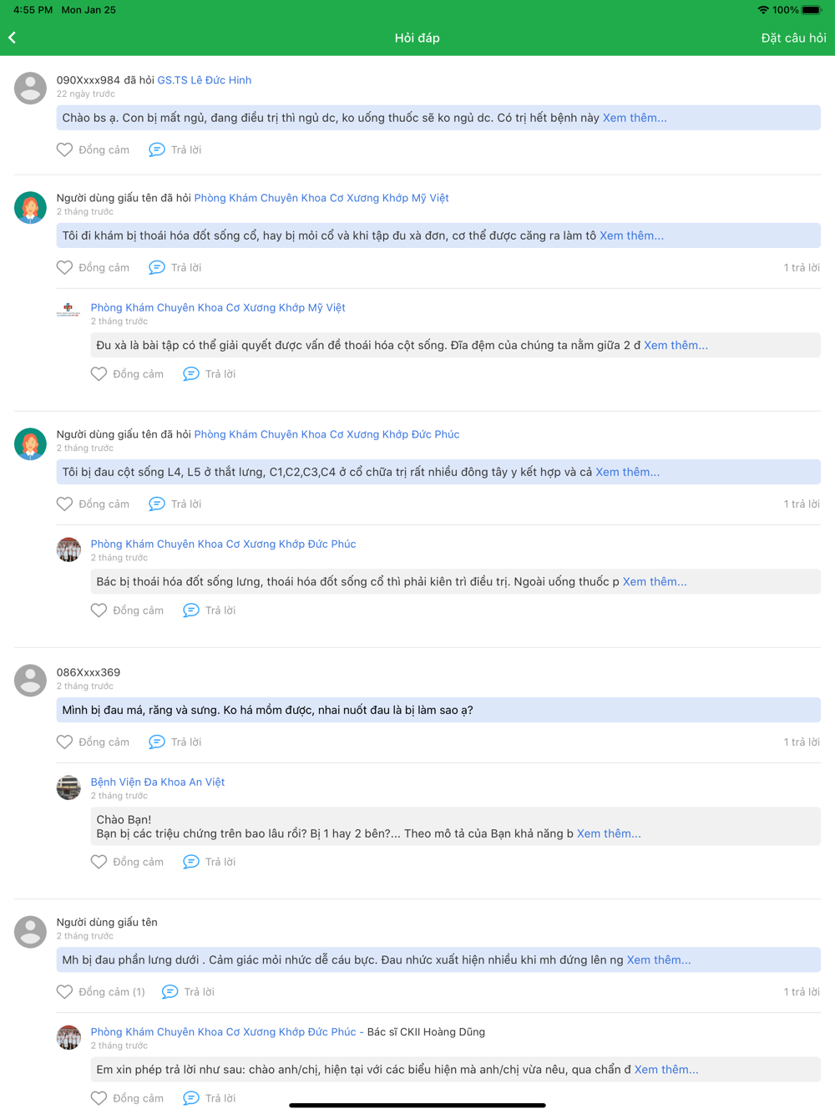Like the 090Xxxx984 insomnia question
835x1114 pixels.
pos(65,150)
